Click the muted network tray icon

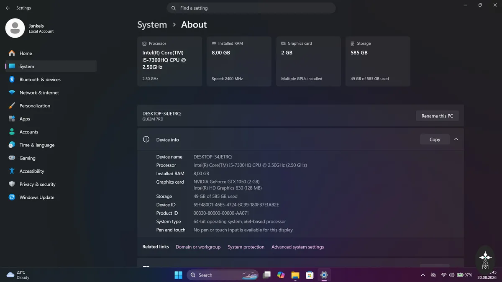(x=433, y=275)
